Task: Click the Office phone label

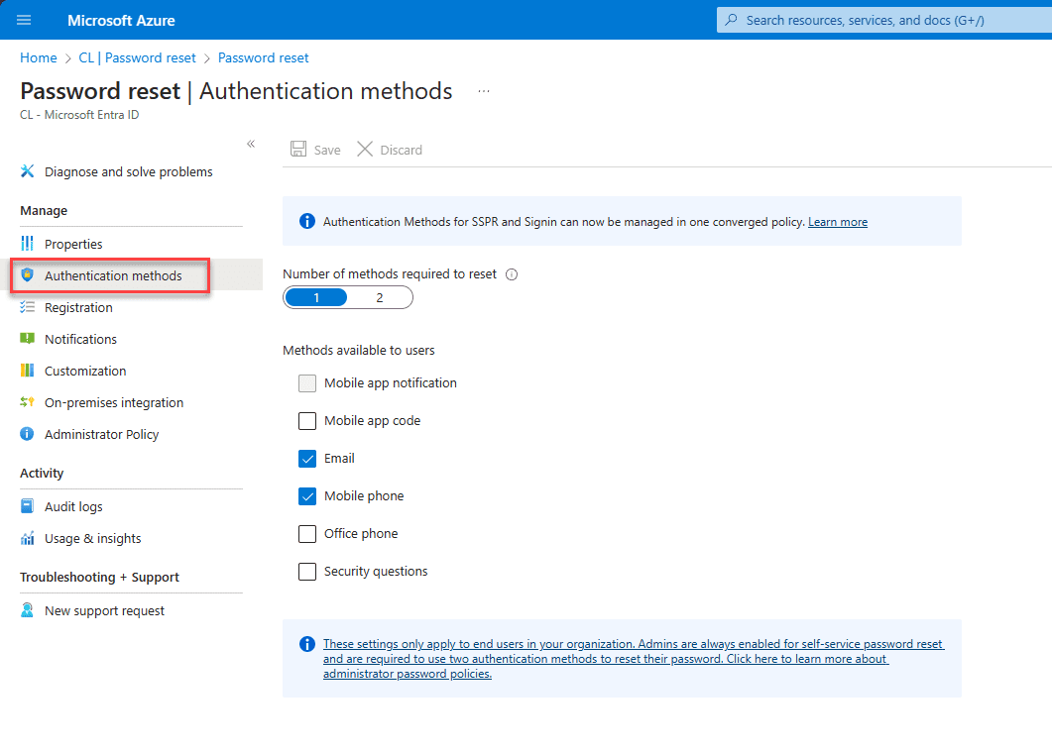Action: pyautogui.click(x=361, y=533)
